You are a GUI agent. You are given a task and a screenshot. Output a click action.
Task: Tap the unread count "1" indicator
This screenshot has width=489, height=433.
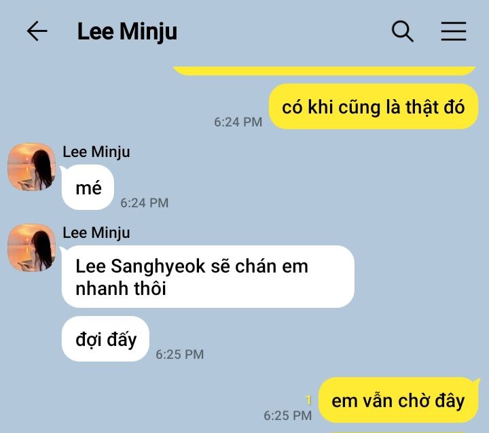point(308,400)
